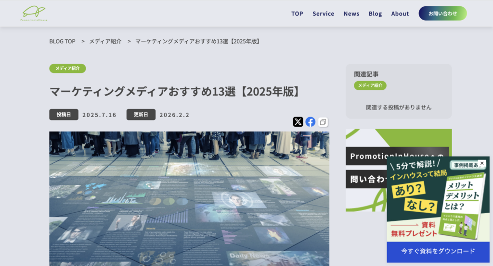Share article on Facebook icon
493x266 pixels.
(x=311, y=121)
